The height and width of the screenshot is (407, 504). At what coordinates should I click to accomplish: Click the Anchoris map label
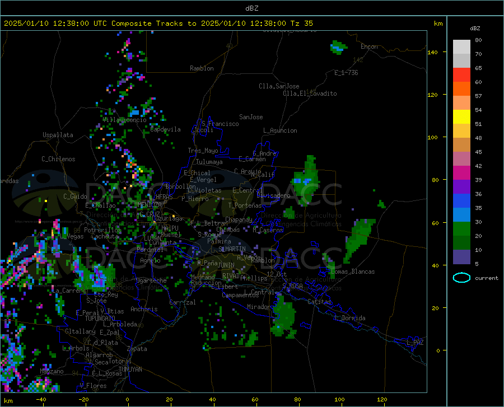[144, 309]
